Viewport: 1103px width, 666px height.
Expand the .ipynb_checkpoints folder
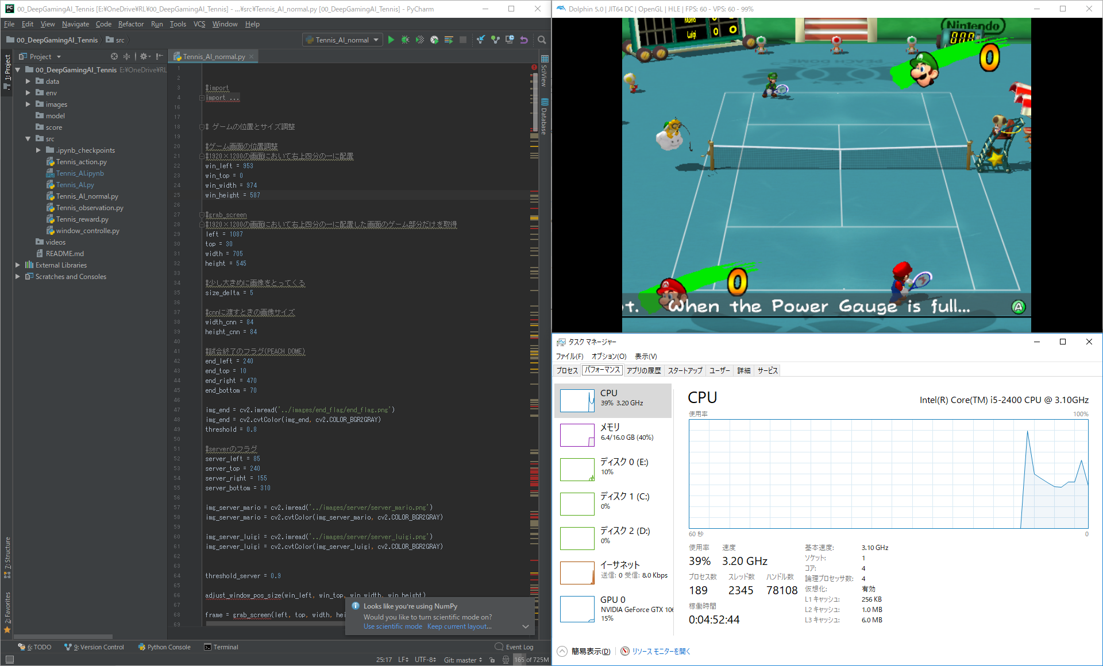pyautogui.click(x=38, y=150)
